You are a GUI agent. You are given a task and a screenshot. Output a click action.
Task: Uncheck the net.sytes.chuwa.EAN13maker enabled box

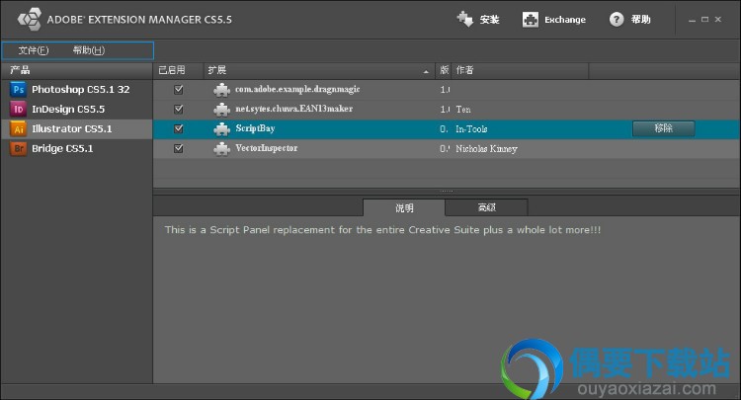[x=178, y=109]
